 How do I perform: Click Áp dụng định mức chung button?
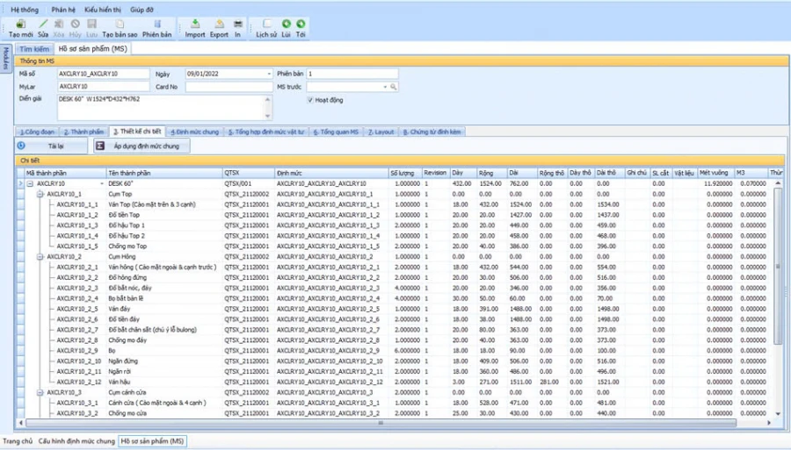click(142, 146)
